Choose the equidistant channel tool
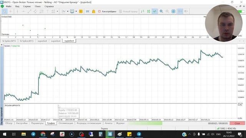 click(35, 11)
